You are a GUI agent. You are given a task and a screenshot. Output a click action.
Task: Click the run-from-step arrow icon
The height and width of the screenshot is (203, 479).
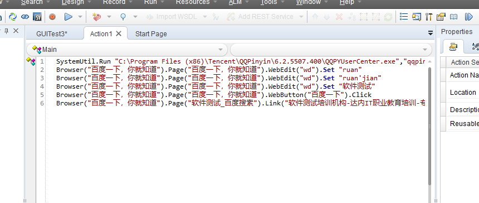coord(468,17)
